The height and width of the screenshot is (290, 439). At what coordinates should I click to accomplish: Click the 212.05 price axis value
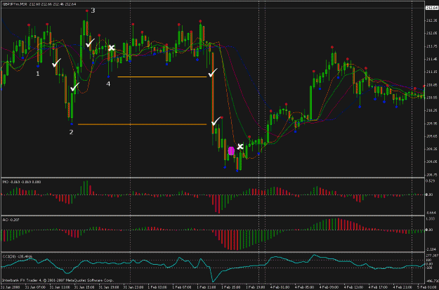click(x=432, y=33)
